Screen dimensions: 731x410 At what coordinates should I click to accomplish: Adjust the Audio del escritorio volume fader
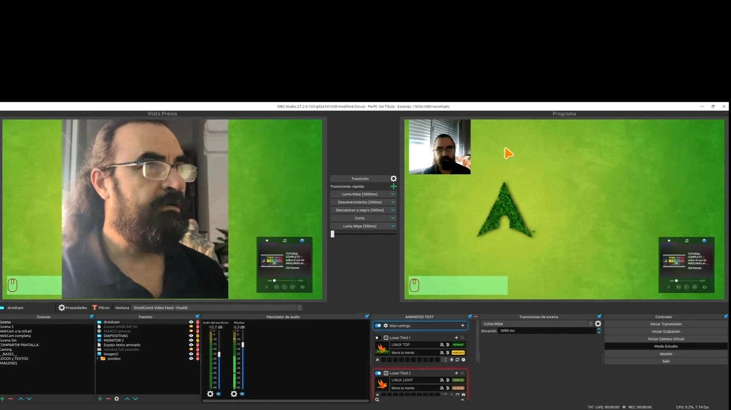coord(219,354)
